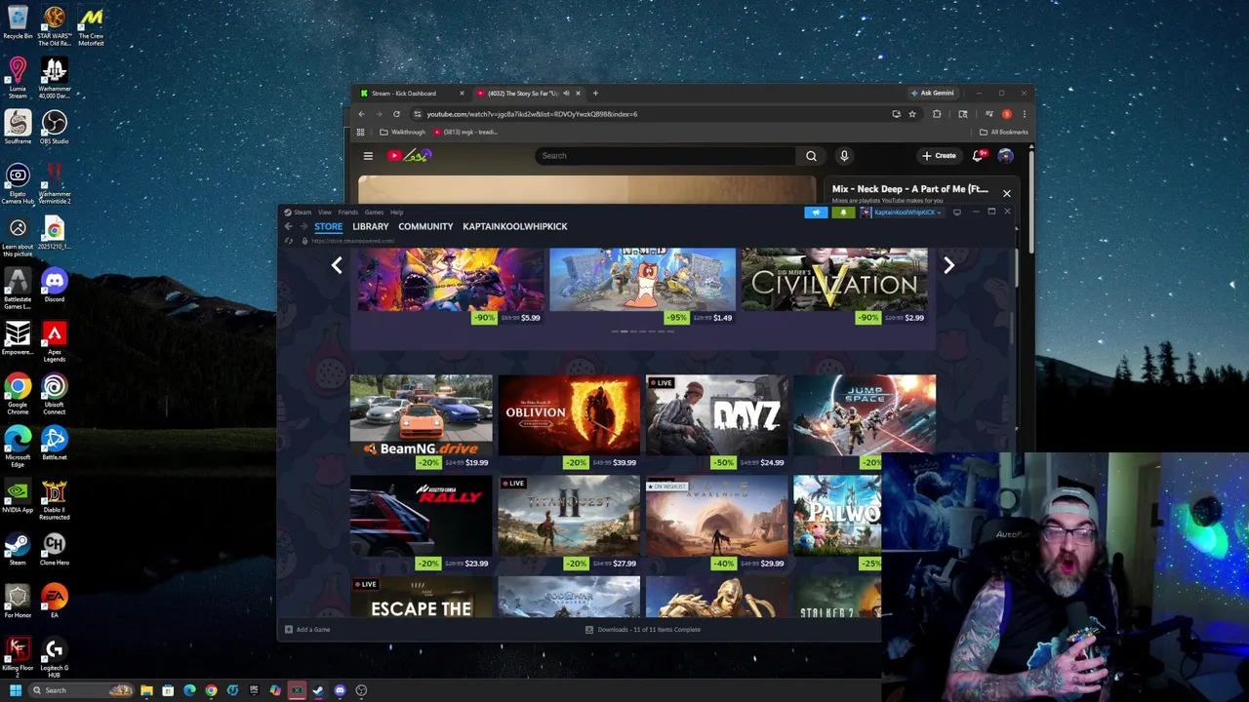The height and width of the screenshot is (702, 1249).
Task: Click the Windows Start button
Action: 16,690
